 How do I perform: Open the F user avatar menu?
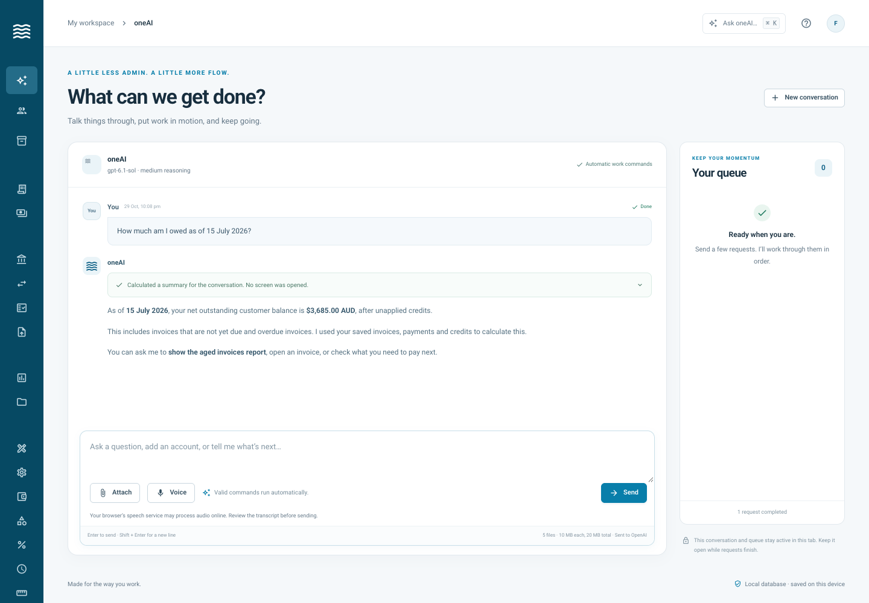836,24
